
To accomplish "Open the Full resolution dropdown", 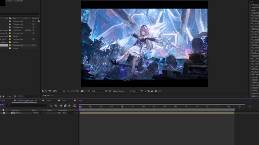I will click(98, 91).
